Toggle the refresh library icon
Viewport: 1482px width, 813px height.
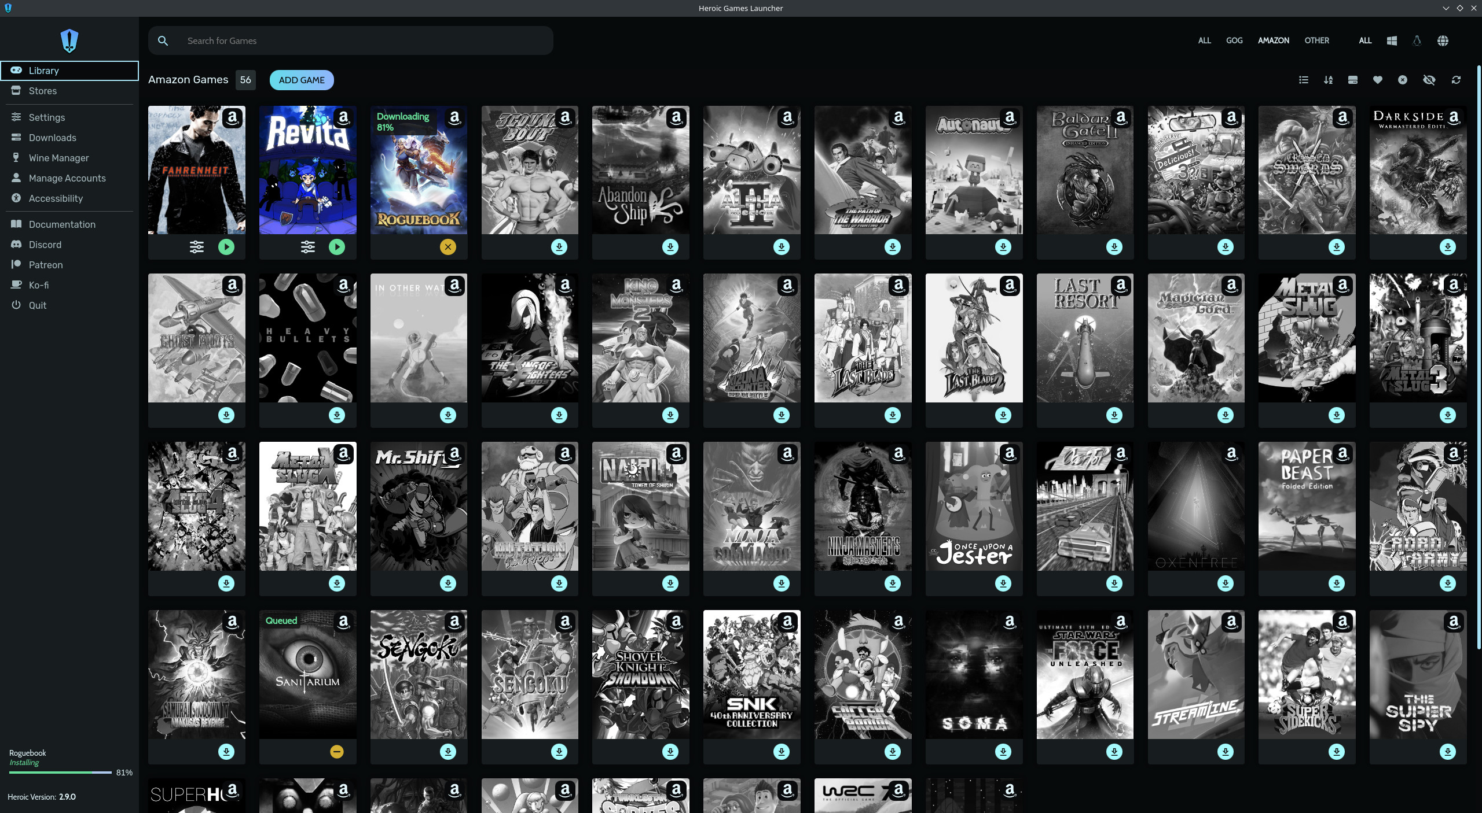coord(1457,80)
